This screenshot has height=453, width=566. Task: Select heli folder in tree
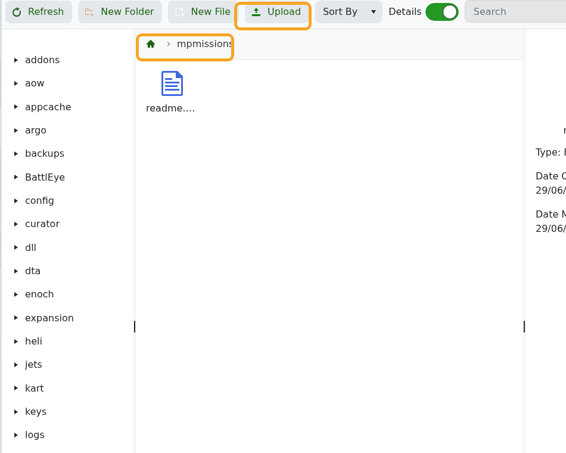33,342
